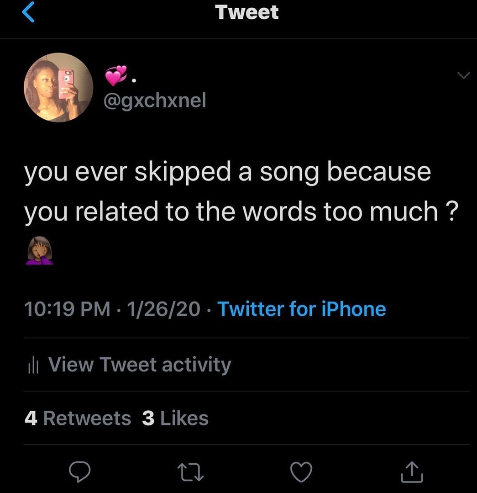Screen dimensions: 477x493
Task: Open View Tweet activity text
Action: coord(139,365)
